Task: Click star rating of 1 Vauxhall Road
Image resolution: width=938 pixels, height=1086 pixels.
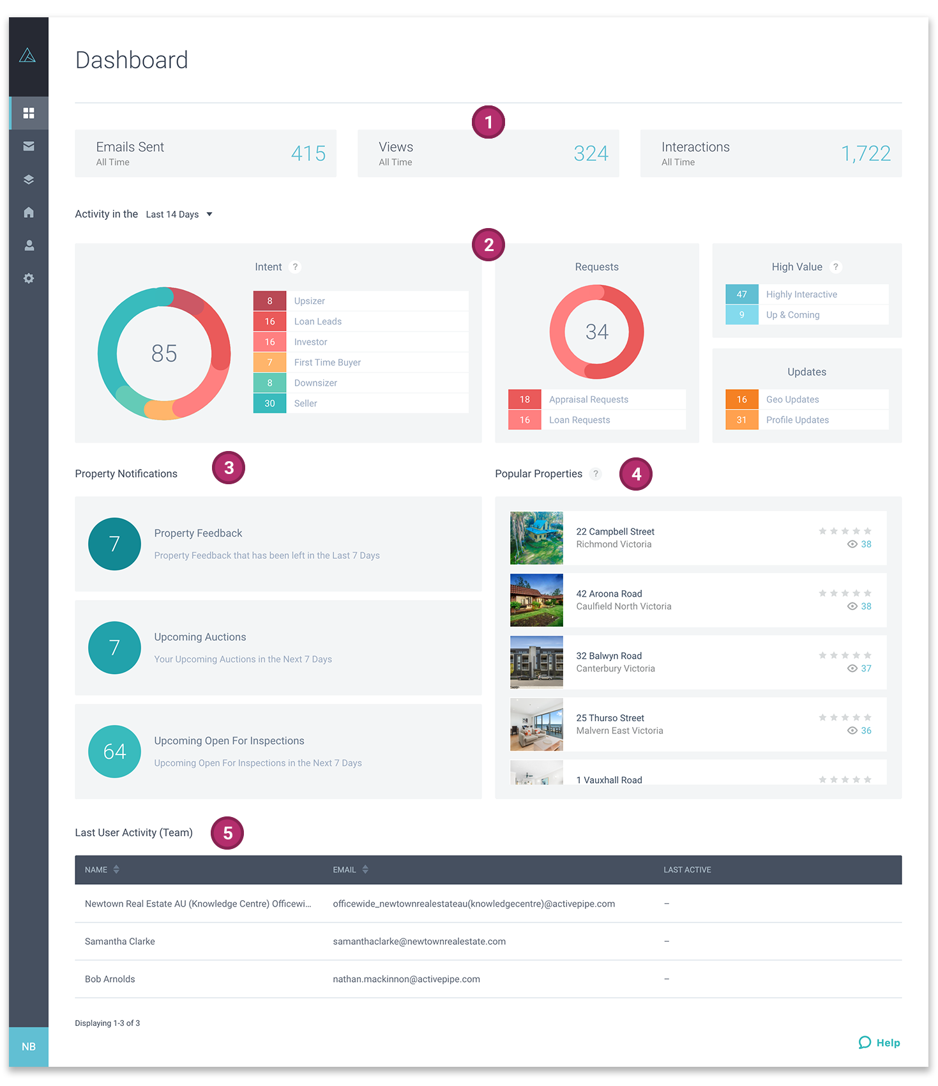Action: [845, 779]
